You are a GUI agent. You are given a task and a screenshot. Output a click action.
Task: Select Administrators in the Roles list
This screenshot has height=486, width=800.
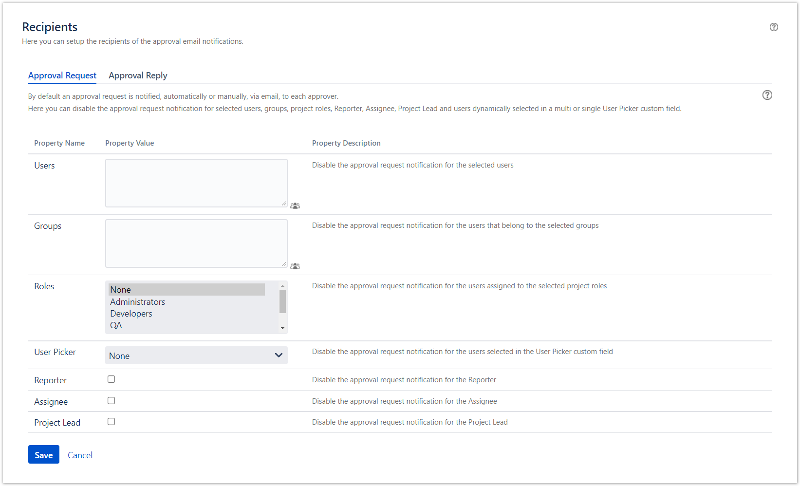[x=138, y=302]
